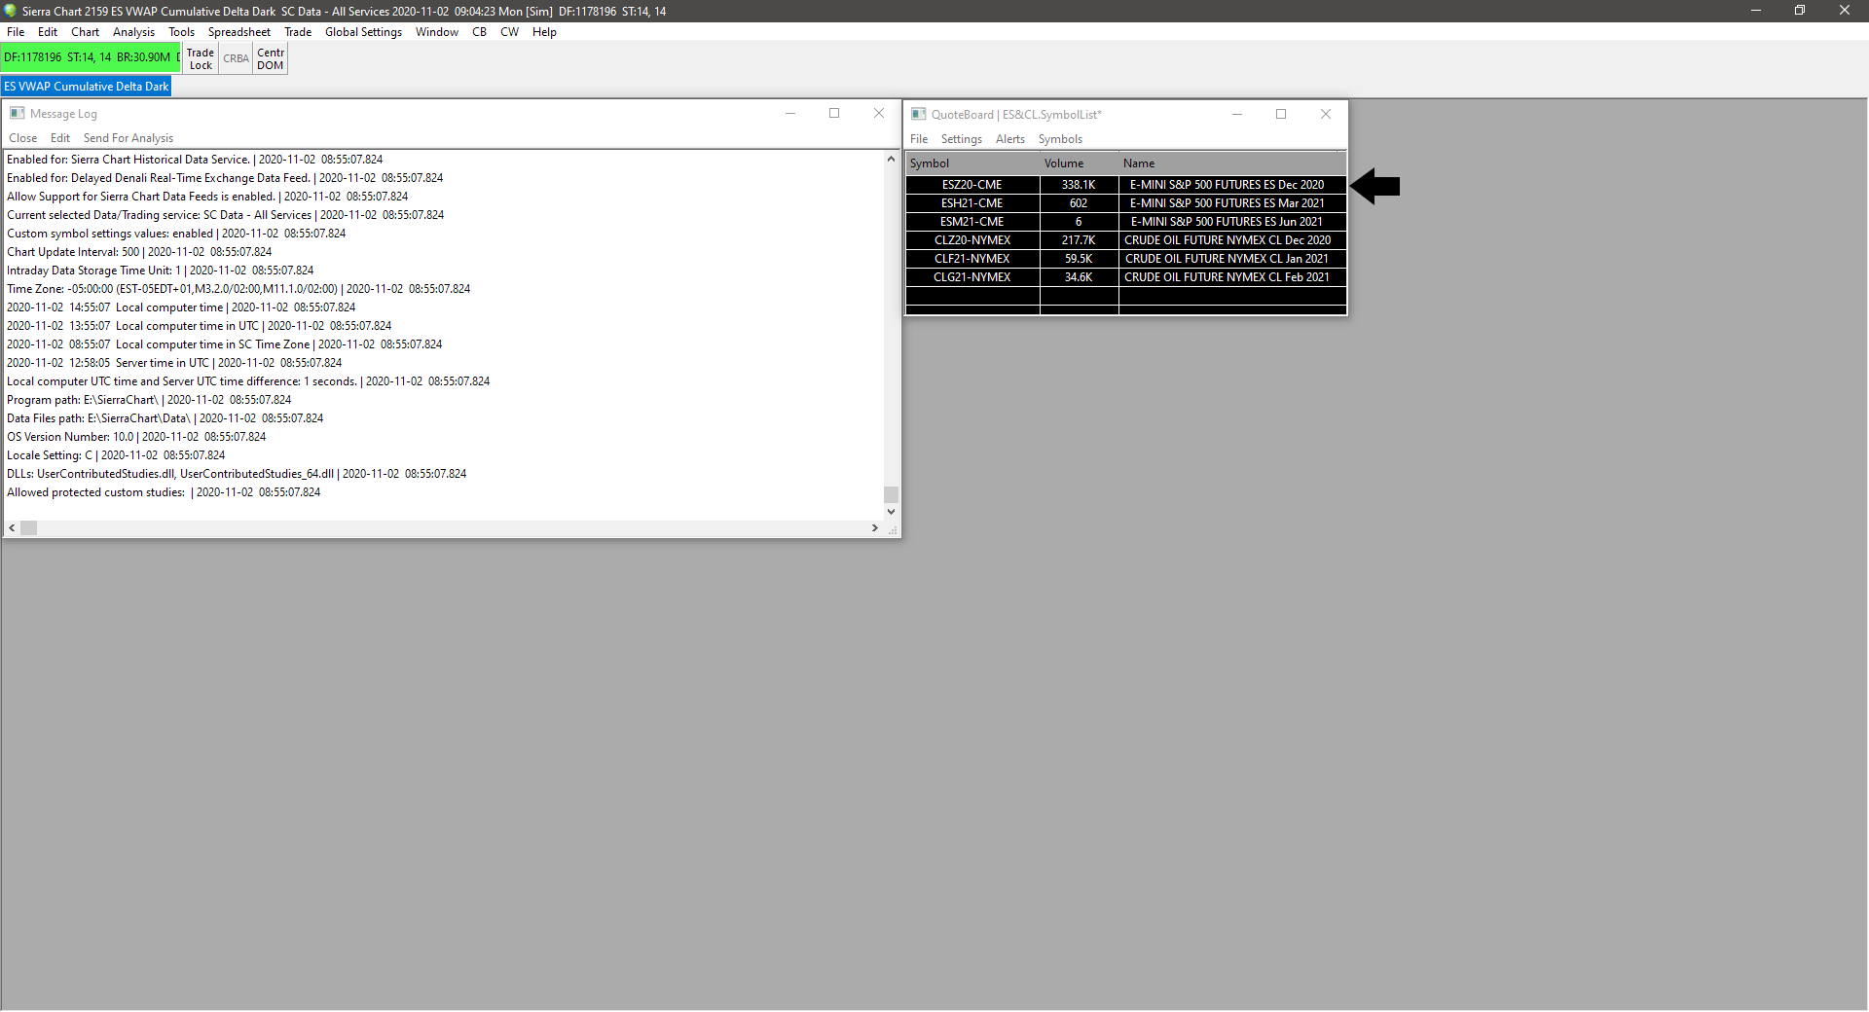Screen dimensions: 1869x1012
Task: Toggle the Trade Lock button
Action: (x=201, y=59)
